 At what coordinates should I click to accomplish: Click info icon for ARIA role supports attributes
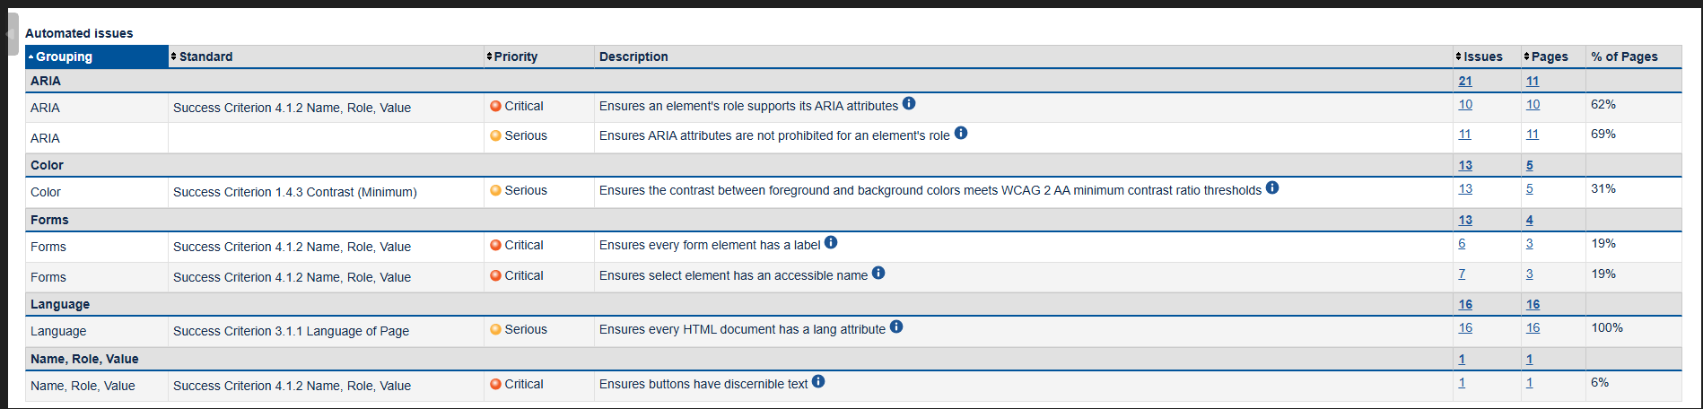[x=909, y=104]
